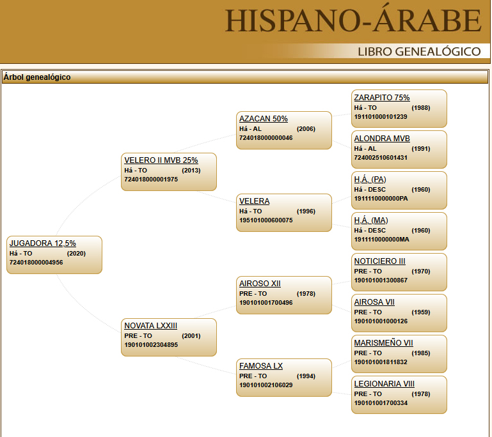The image size is (492, 437).
Task: Click the Árbol genealógico section header
Action: click(x=37, y=77)
